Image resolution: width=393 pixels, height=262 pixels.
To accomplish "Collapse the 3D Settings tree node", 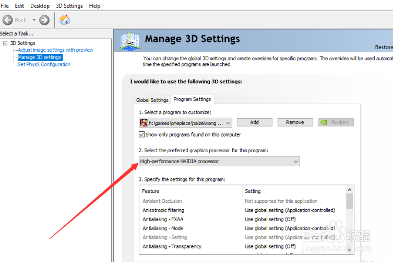I will click(5, 43).
